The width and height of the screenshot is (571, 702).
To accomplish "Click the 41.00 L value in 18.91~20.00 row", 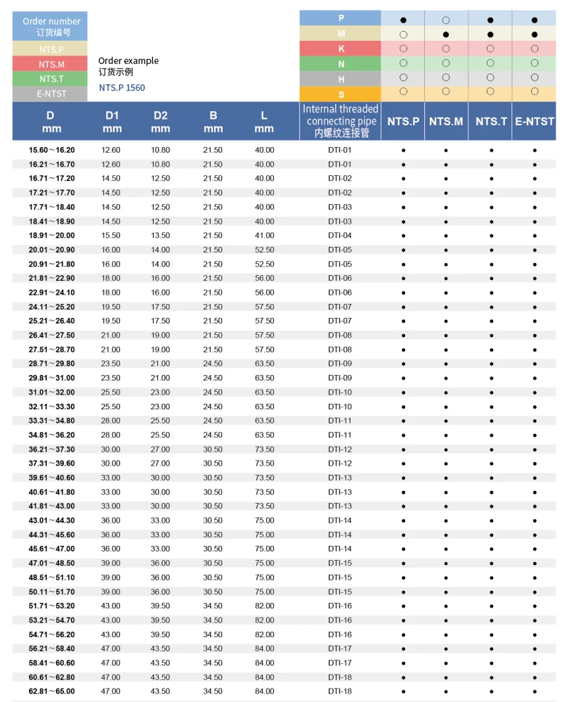I will click(x=264, y=236).
